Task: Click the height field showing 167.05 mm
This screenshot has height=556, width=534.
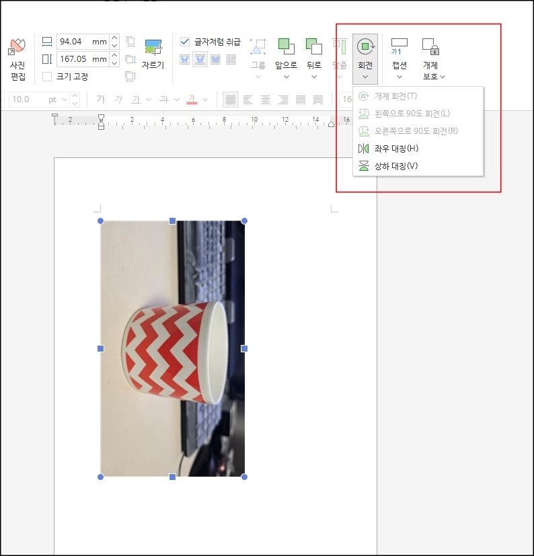Action: tap(83, 59)
